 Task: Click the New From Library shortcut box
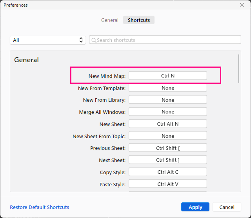167,100
